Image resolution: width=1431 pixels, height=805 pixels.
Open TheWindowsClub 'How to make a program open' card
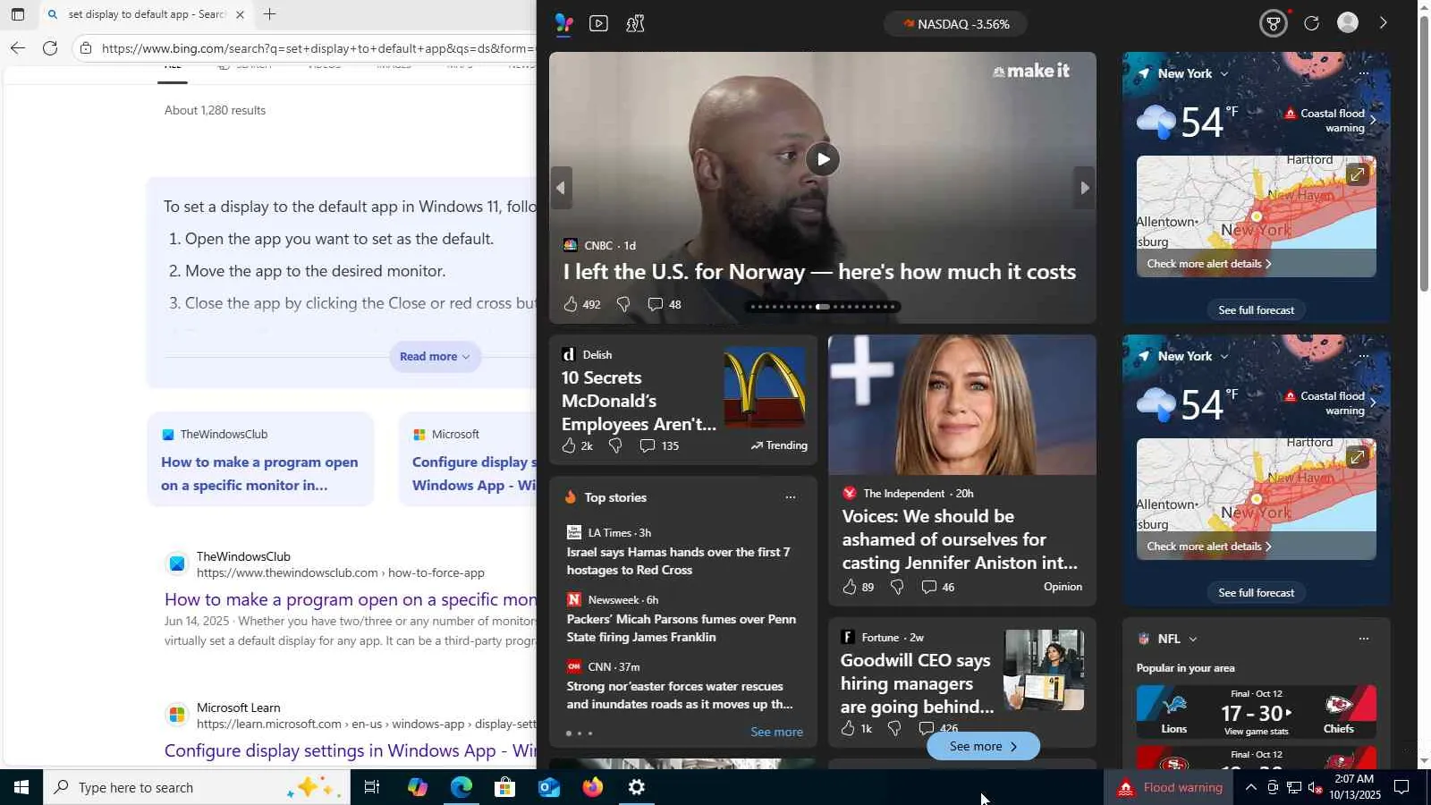coord(260,460)
